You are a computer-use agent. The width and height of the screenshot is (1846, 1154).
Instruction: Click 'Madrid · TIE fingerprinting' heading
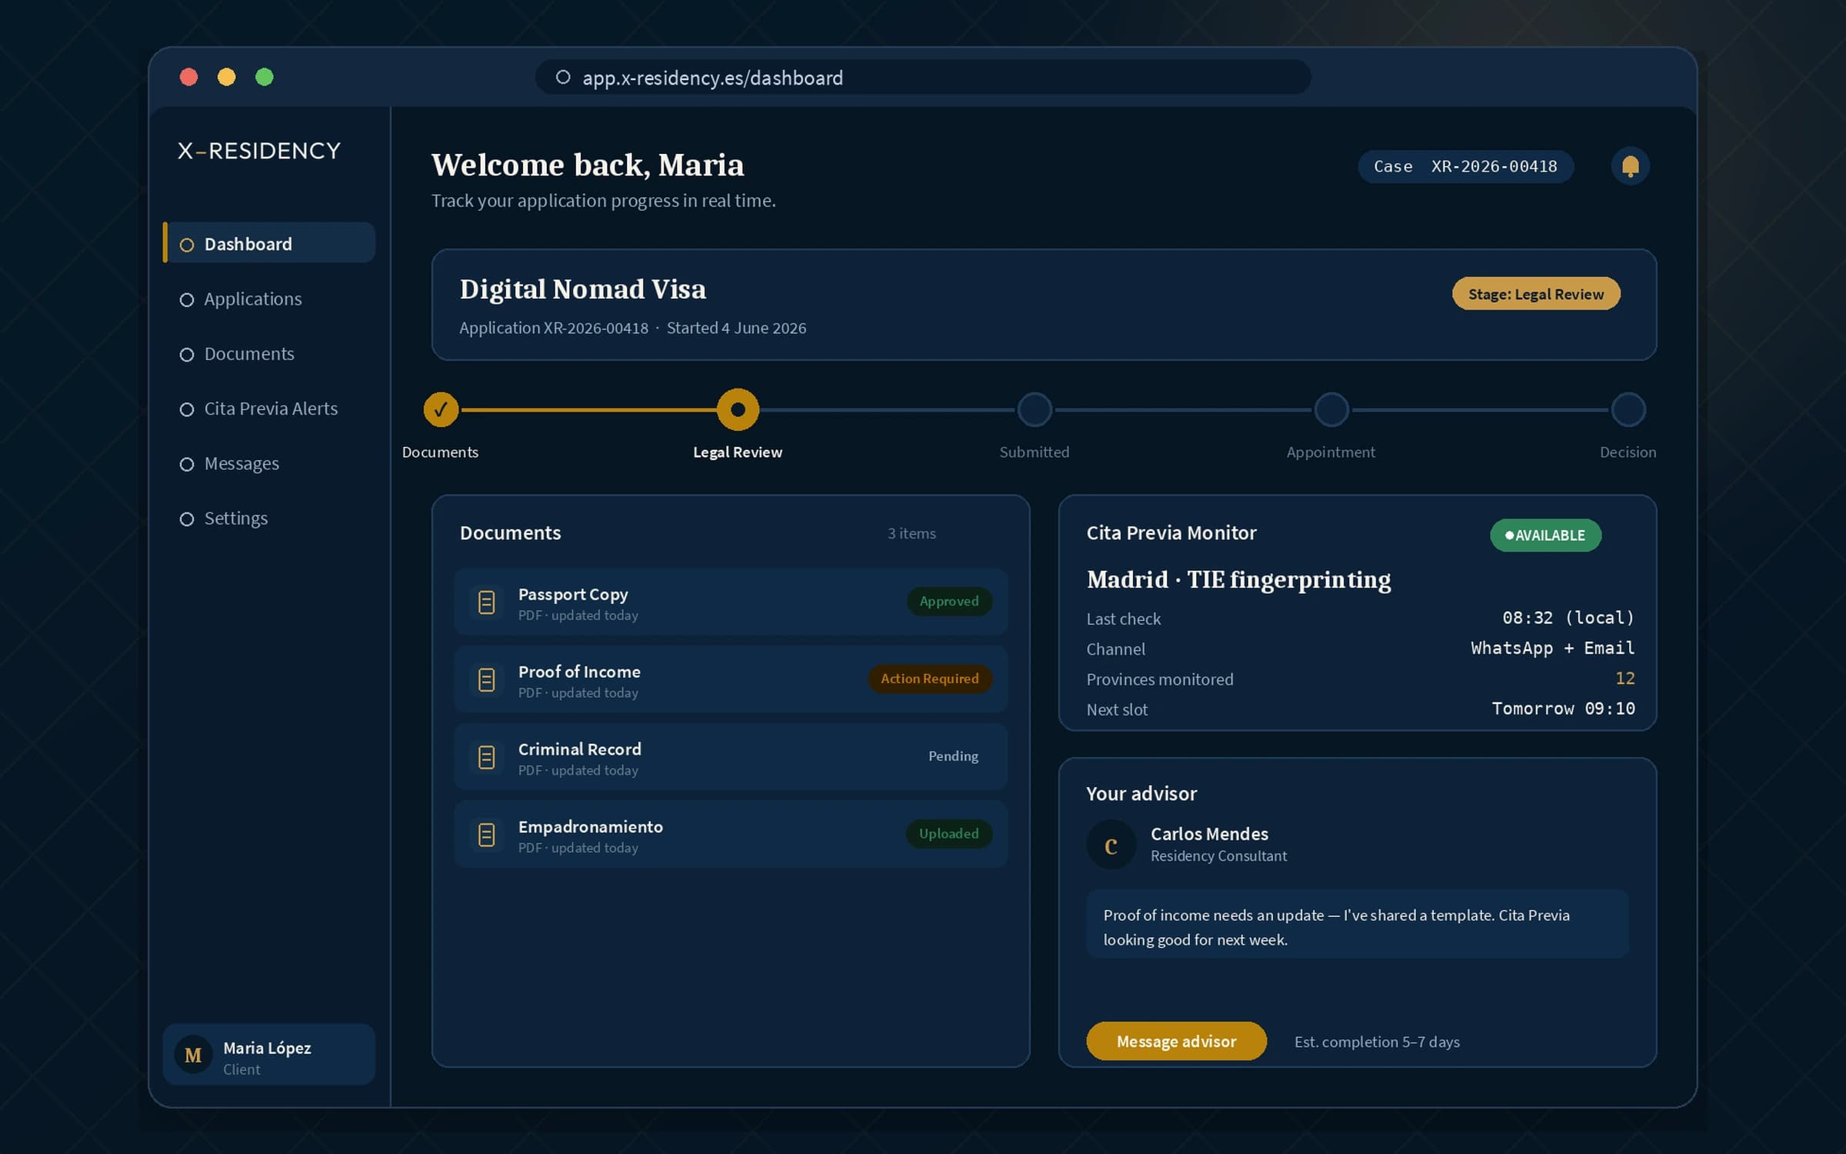pos(1238,579)
